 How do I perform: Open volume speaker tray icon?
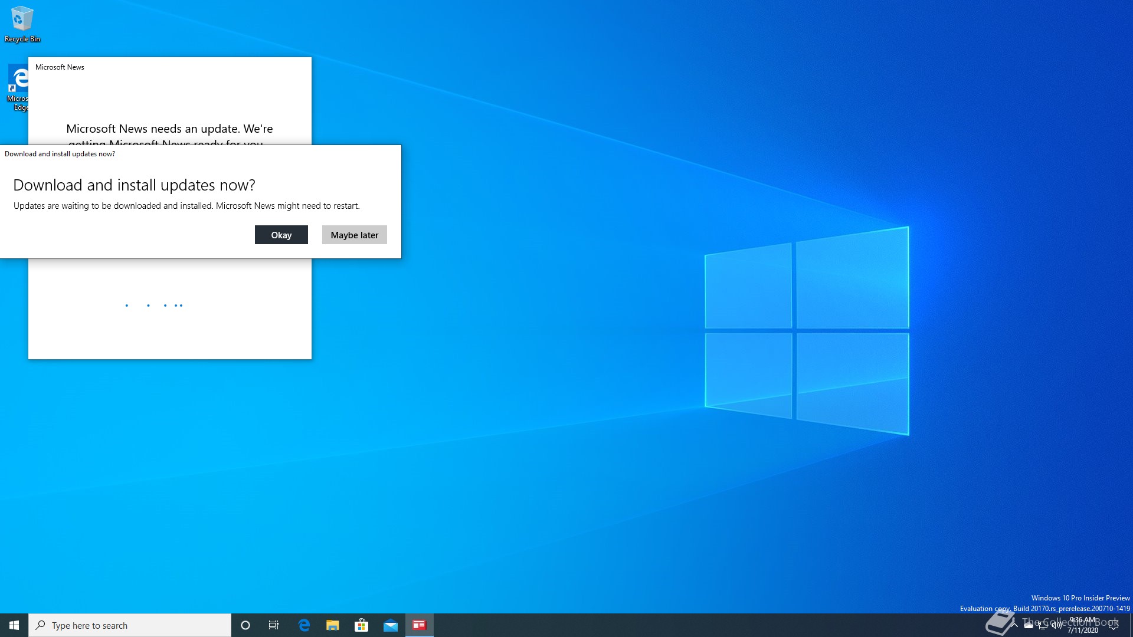click(x=1057, y=625)
